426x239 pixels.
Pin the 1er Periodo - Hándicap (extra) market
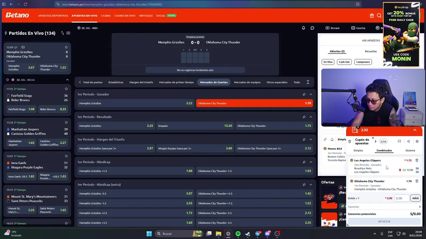click(304, 185)
